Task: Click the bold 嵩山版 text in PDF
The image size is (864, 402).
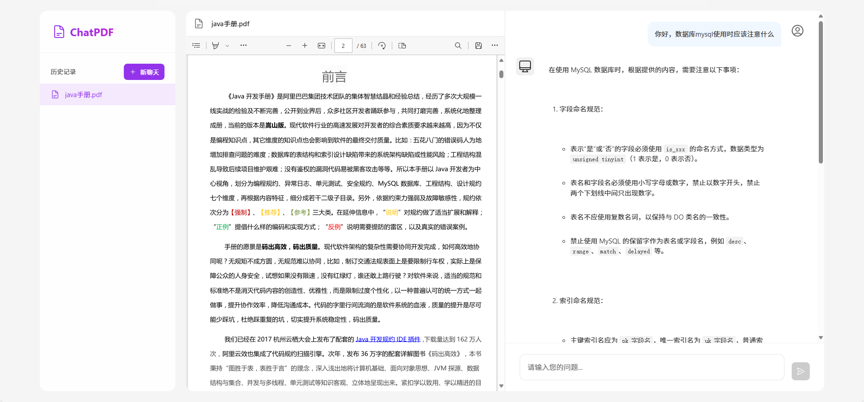Action: tap(275, 125)
